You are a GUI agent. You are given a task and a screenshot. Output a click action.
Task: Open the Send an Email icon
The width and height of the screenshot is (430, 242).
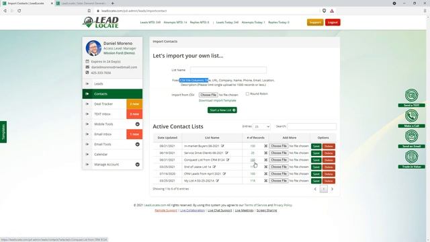tap(412, 136)
